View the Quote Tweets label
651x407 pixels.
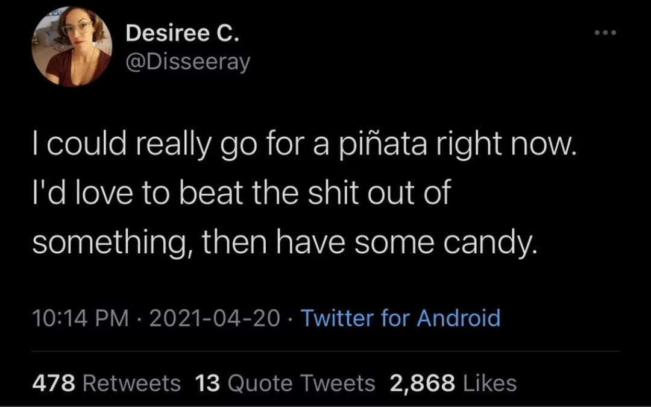pos(300,382)
